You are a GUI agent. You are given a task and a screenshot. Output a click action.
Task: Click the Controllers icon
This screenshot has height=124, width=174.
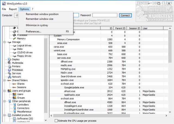tap(14, 105)
